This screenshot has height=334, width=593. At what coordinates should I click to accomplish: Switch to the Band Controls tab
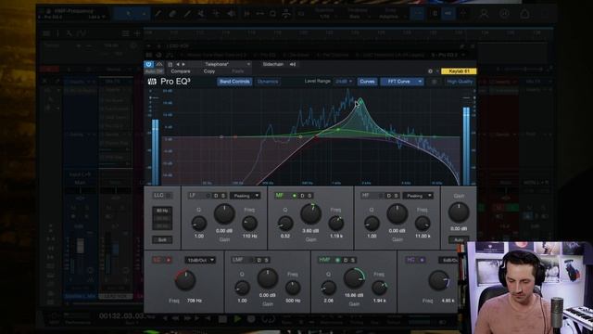click(x=234, y=82)
